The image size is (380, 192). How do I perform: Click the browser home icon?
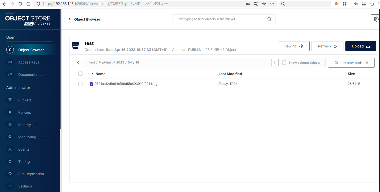(x=28, y=4)
